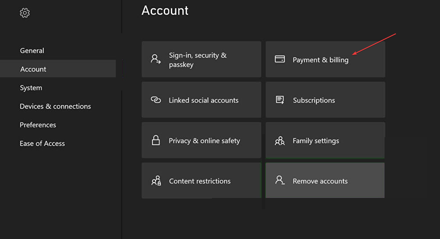The height and width of the screenshot is (239, 440).
Task: Open the Linked social accounts tile
Action: (x=201, y=100)
